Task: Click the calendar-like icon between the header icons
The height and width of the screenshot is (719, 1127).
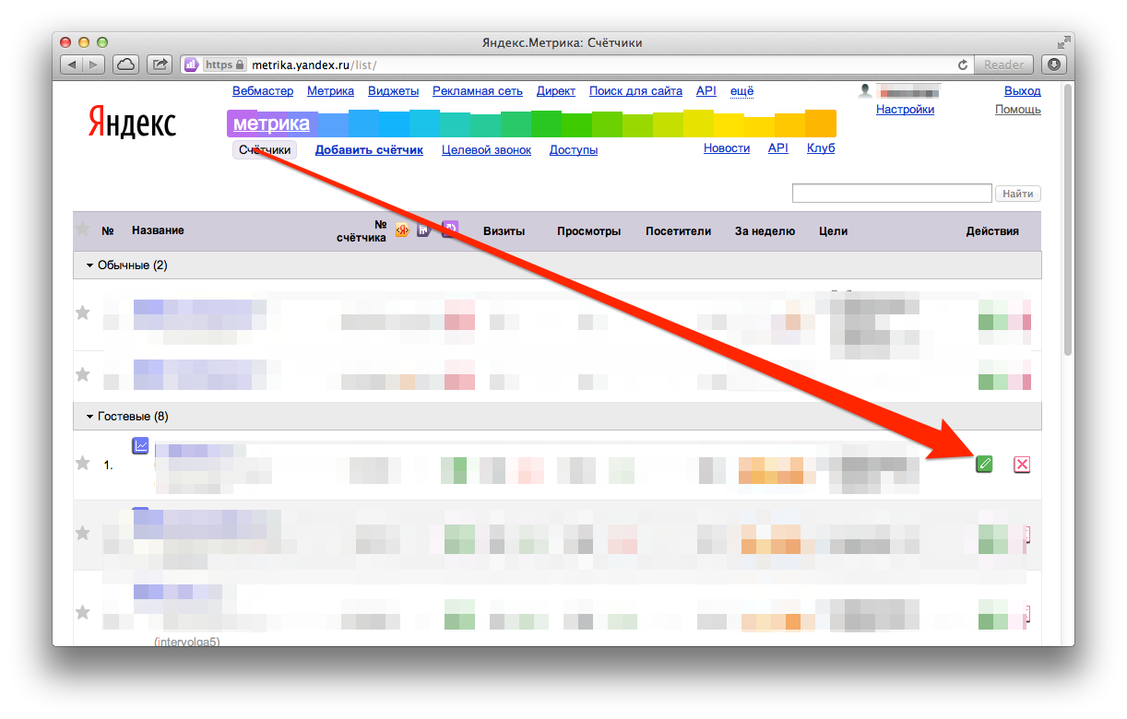Action: [x=424, y=230]
